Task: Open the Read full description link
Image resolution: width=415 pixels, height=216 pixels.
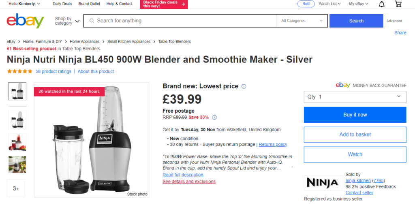Action: click(183, 175)
